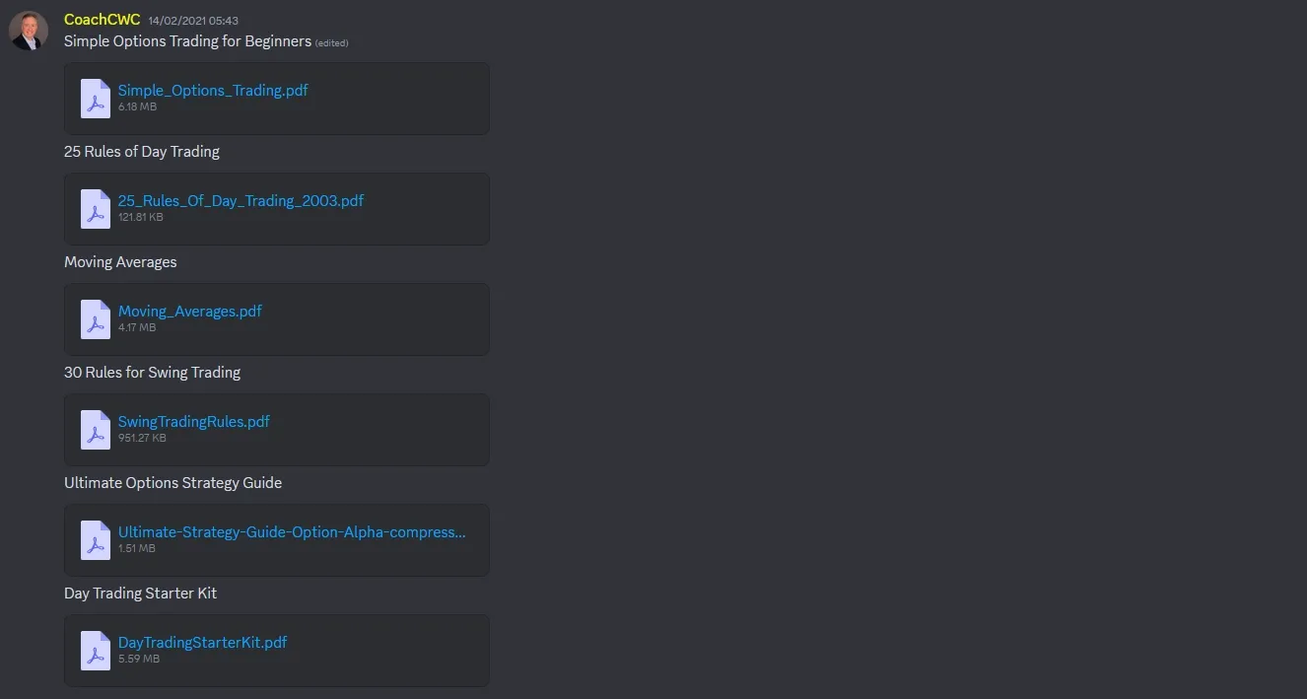Click the PDF icon beside 25_Rules_Of_Day_Trading_2003.pdf
Image resolution: width=1307 pixels, height=699 pixels.
[96, 209]
